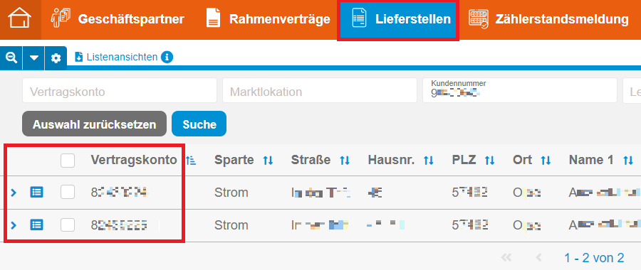Switch to the Zählerstandsmeldung tab
Image resolution: width=641 pixels, height=270 pixels.
click(549, 19)
